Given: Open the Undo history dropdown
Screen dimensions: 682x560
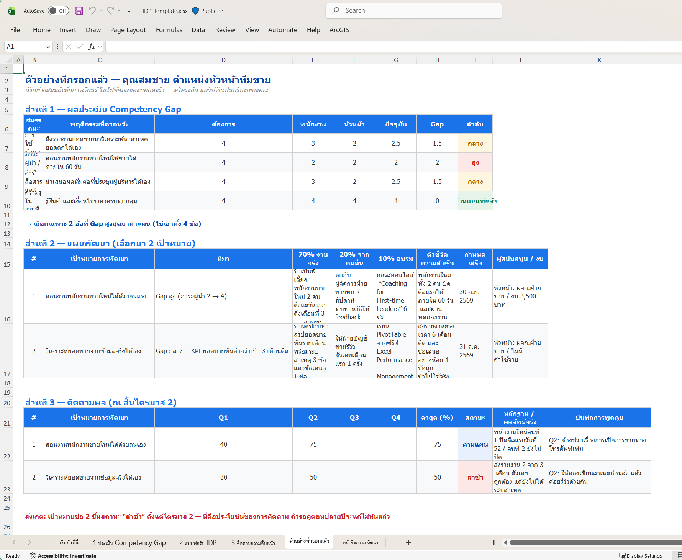Looking at the screenshot, I should click(101, 11).
